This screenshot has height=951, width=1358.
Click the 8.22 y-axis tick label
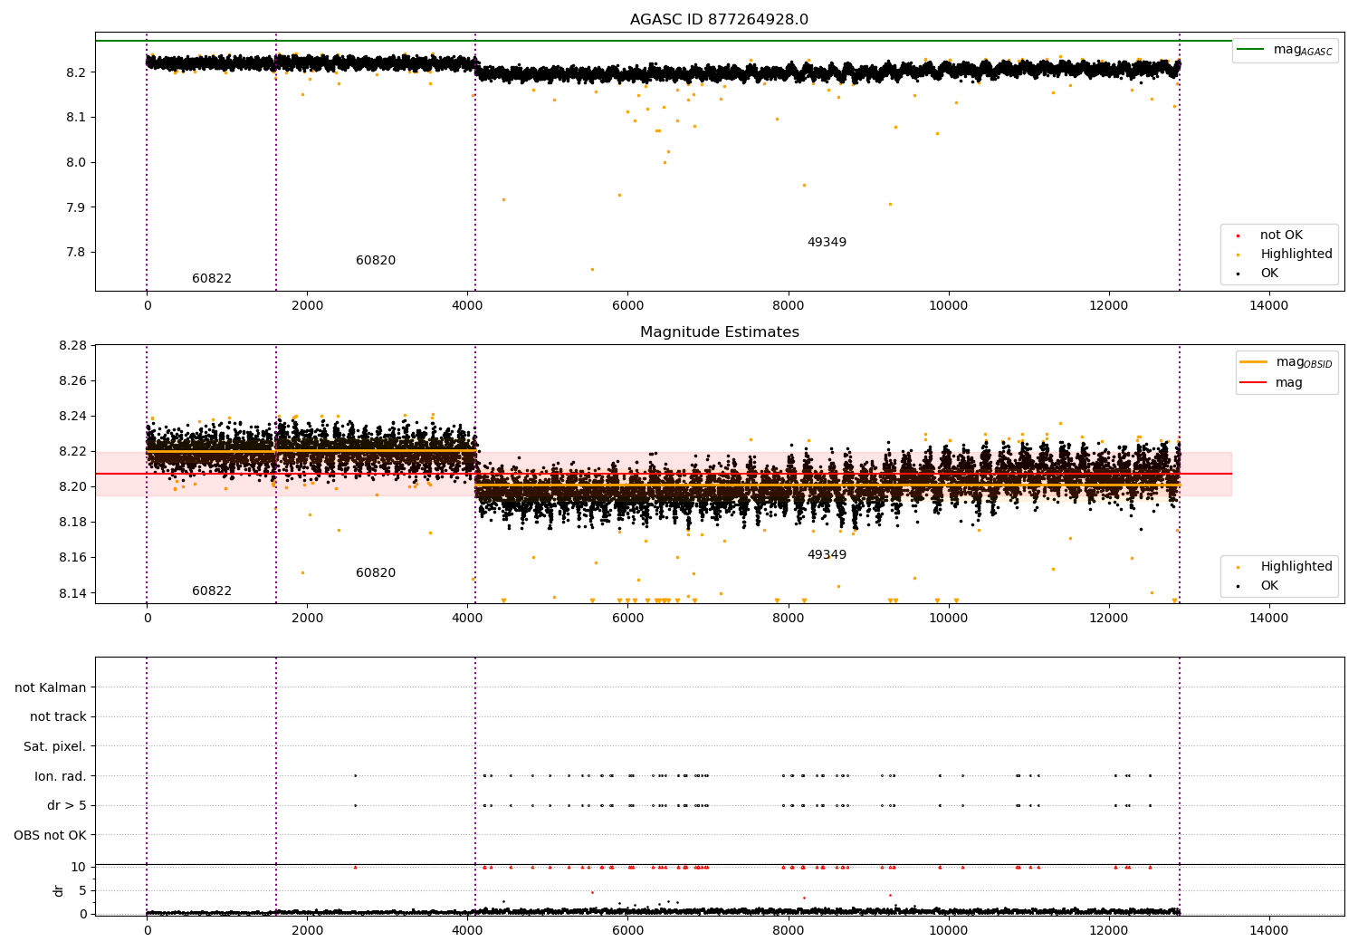72,451
